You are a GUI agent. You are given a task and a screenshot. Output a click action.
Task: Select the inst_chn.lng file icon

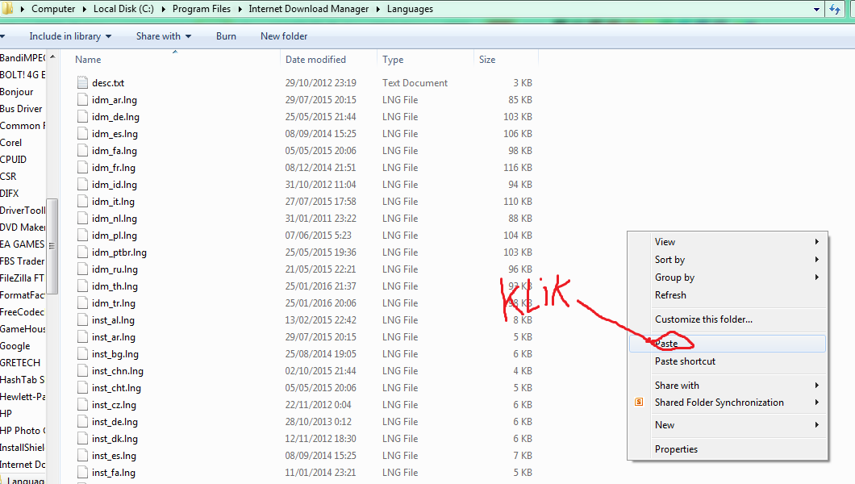coord(81,370)
